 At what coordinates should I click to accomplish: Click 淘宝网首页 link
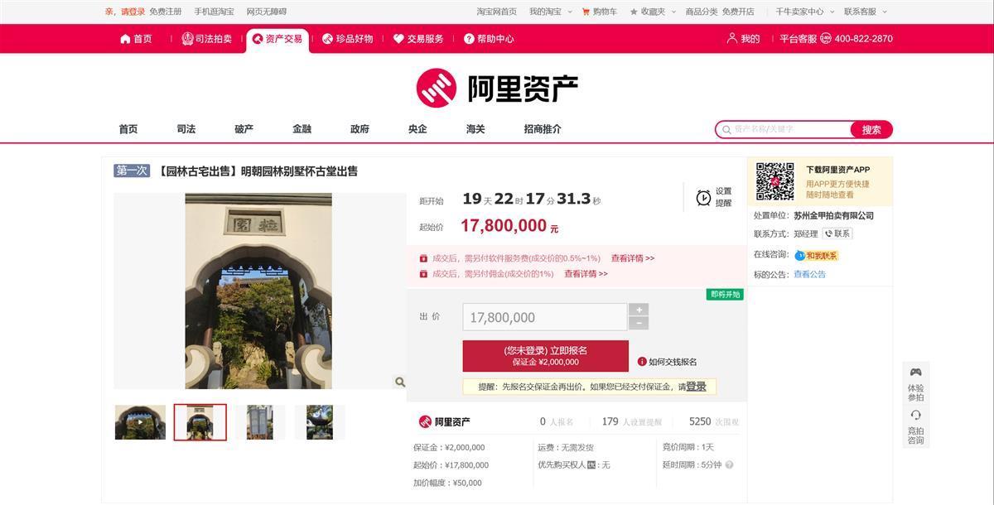pyautogui.click(x=497, y=12)
